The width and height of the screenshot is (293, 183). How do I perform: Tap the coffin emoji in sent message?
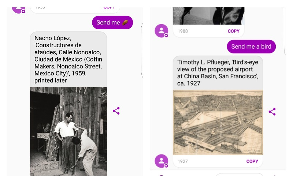[125, 23]
